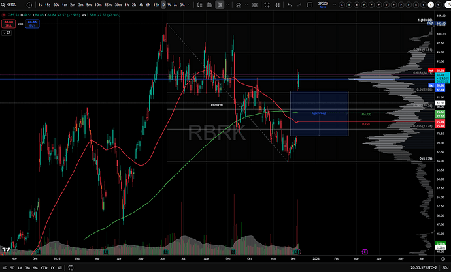Viewport: 451px width, 272px height.
Task: Expand the dropdown next to SP500 layout
Action: coord(334,5)
